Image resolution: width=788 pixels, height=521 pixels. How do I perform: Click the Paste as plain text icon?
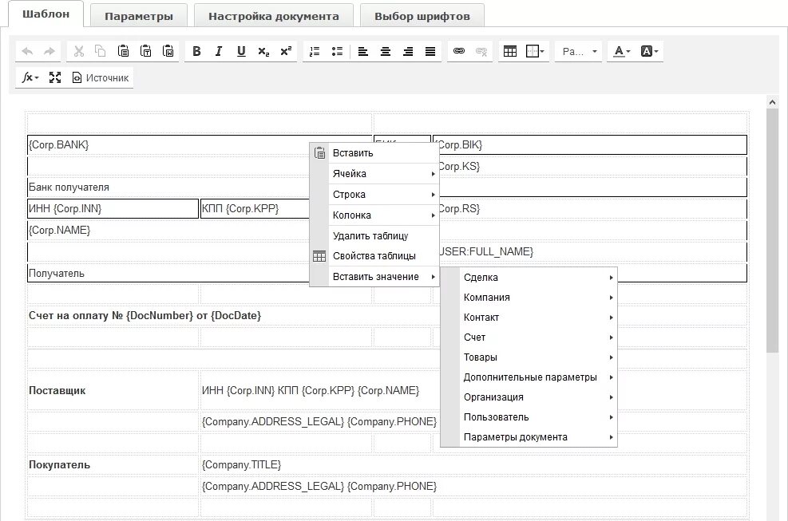pyautogui.click(x=146, y=51)
